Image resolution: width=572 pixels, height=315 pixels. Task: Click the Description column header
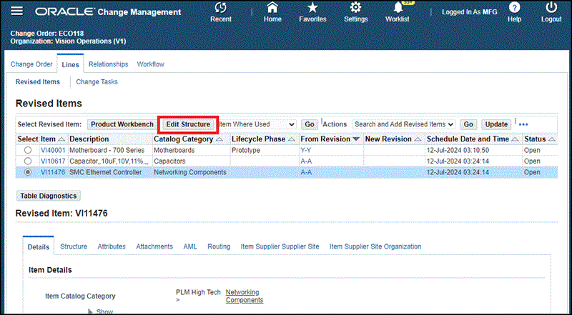[x=89, y=139]
